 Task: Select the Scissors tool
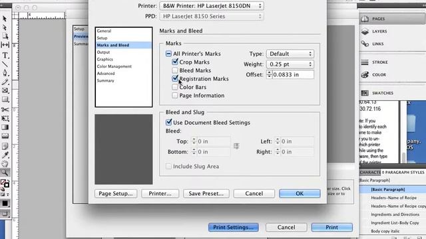click(x=5, y=110)
